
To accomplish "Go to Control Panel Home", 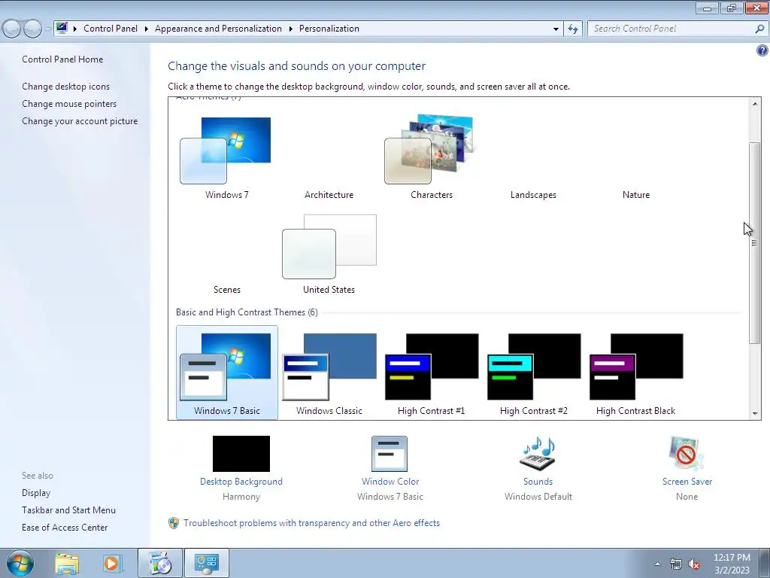I will pyautogui.click(x=62, y=59).
